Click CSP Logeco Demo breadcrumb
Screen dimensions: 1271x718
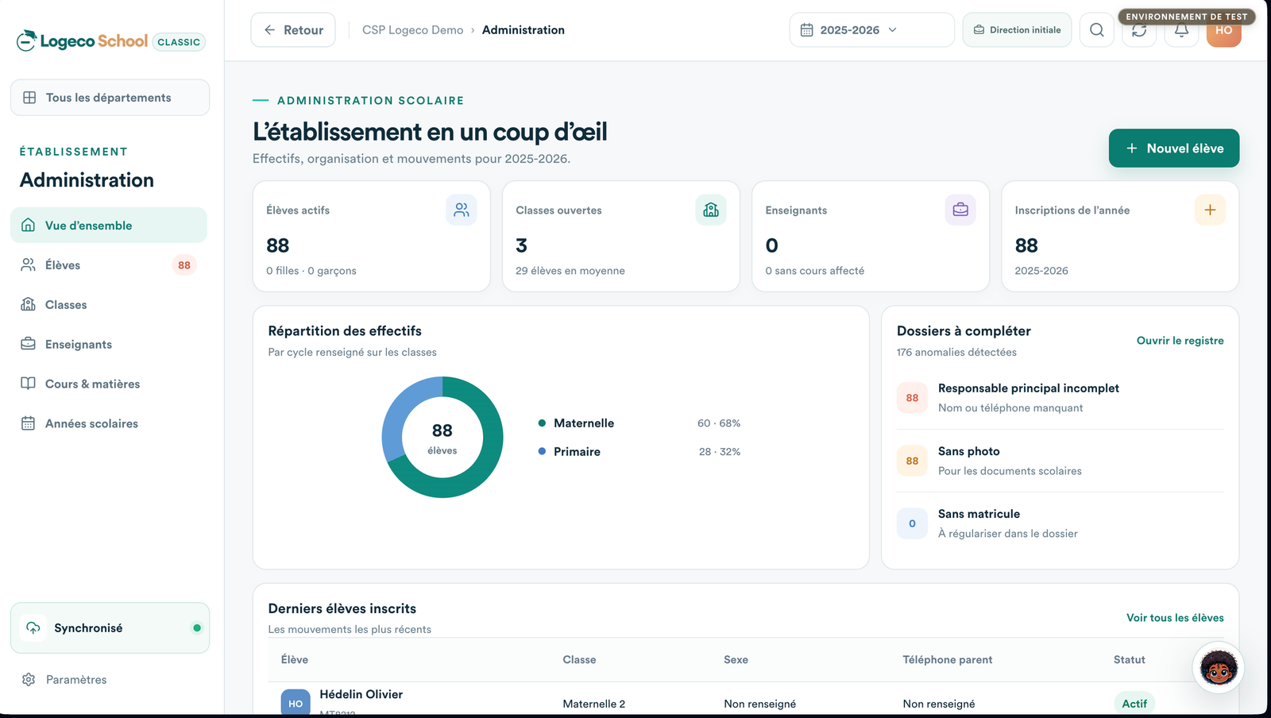click(x=413, y=30)
